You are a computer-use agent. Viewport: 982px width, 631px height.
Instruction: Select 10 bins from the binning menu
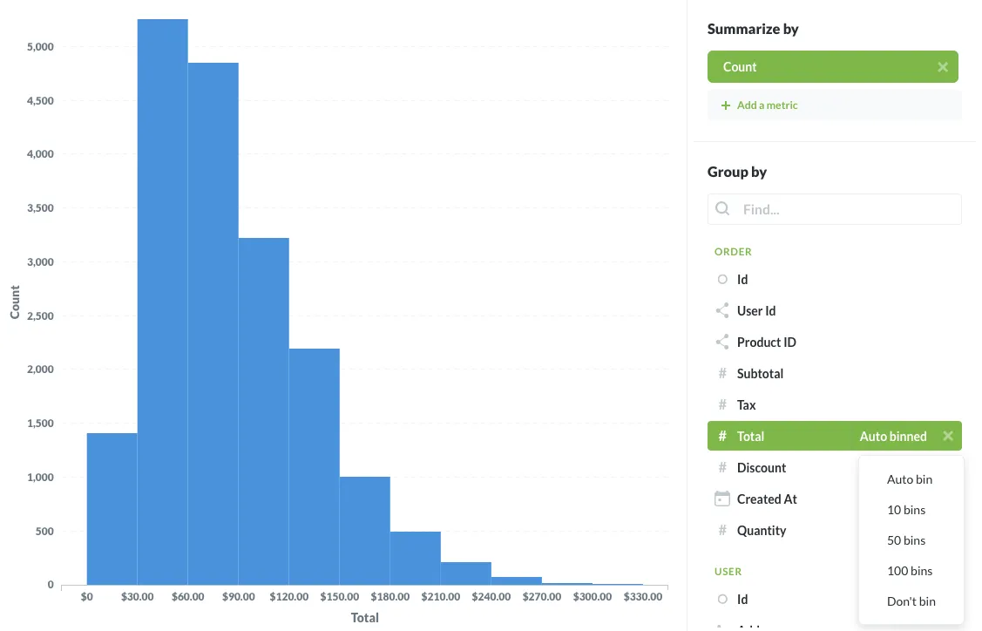pyautogui.click(x=906, y=510)
